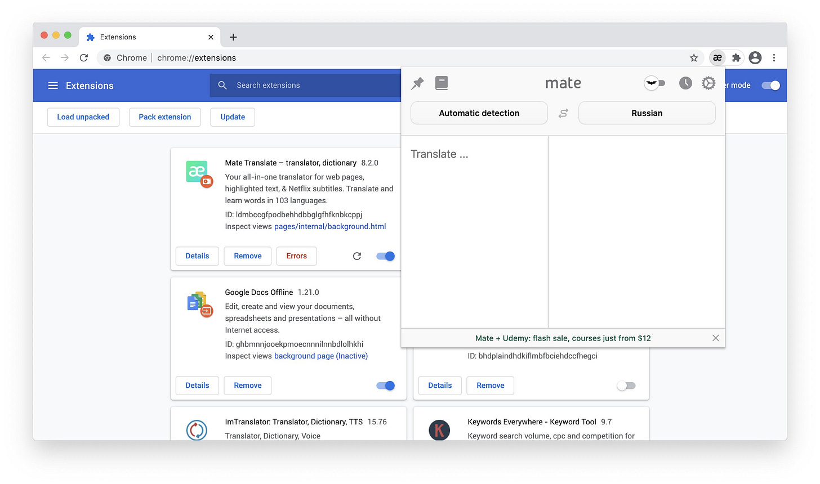Select the Extensions browser tab
820x484 pixels.
150,37
